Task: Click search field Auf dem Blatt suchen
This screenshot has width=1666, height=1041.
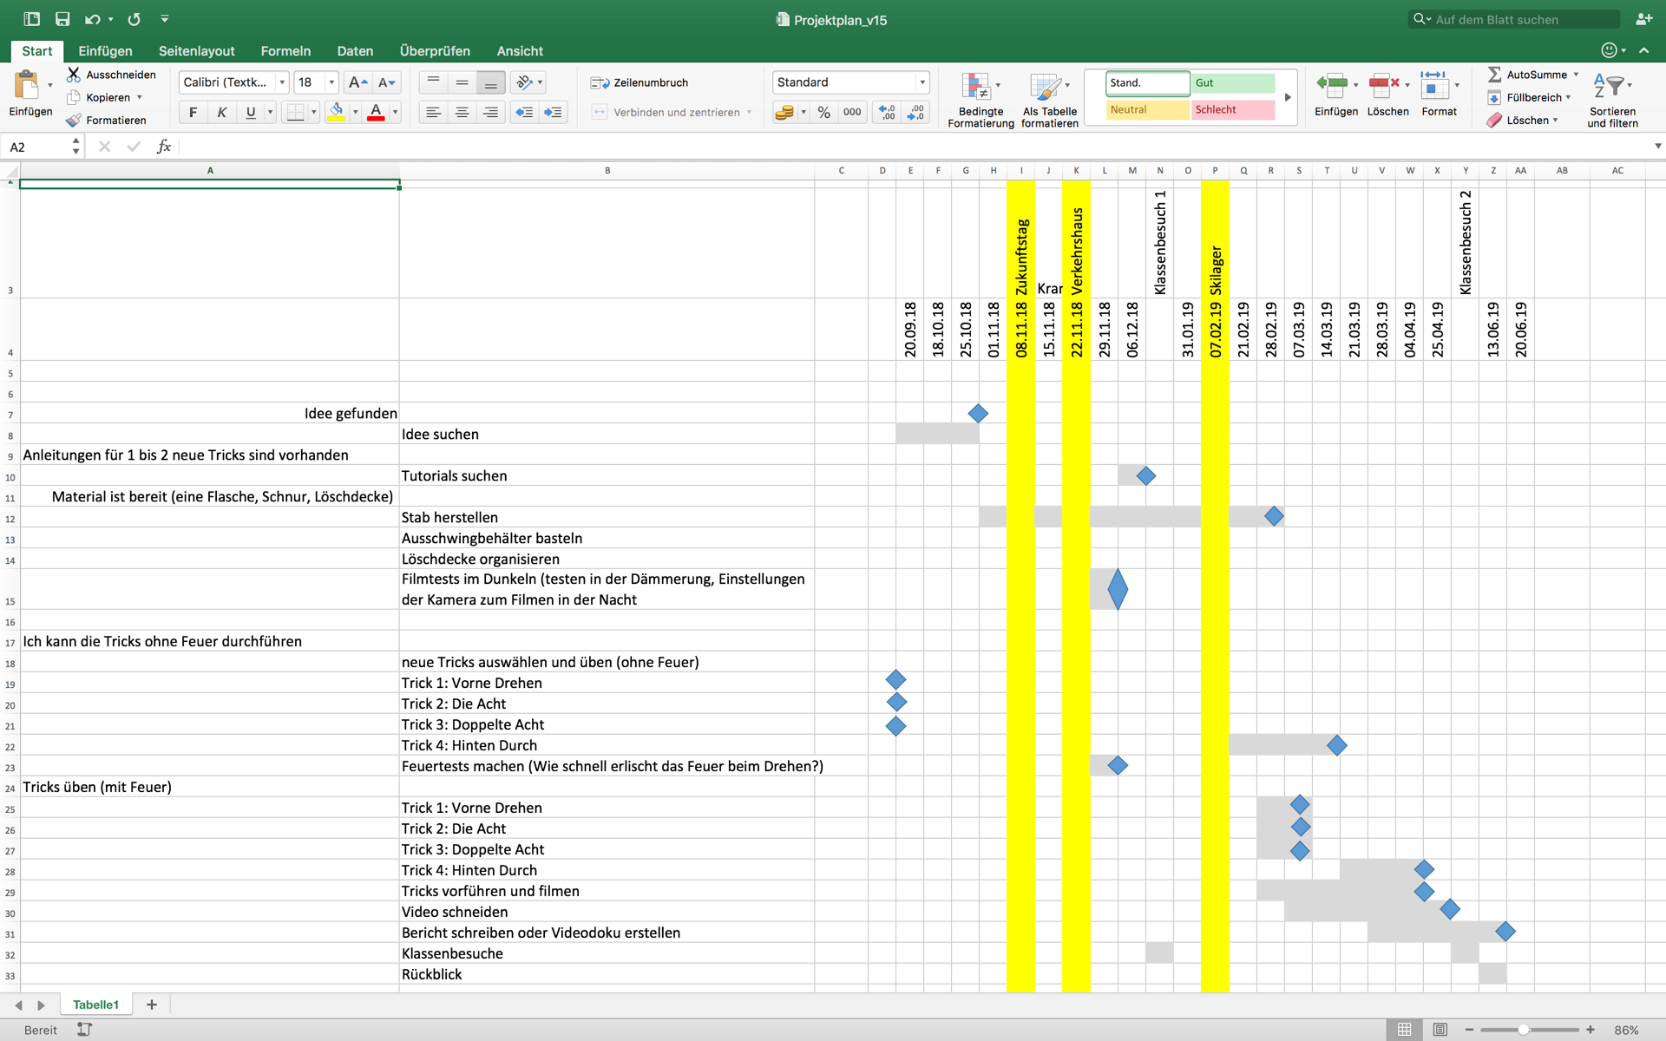Action: (x=1513, y=19)
